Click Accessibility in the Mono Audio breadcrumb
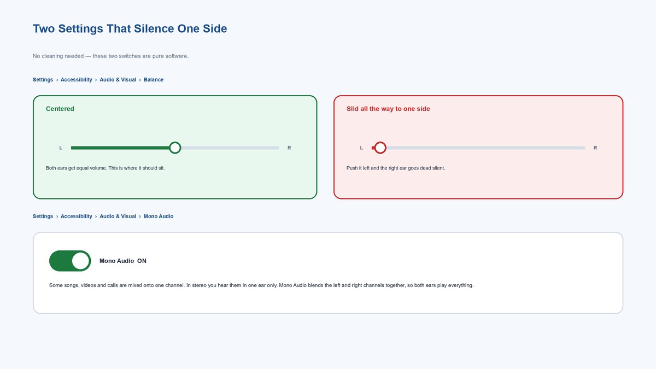The width and height of the screenshot is (656, 369). [x=77, y=216]
